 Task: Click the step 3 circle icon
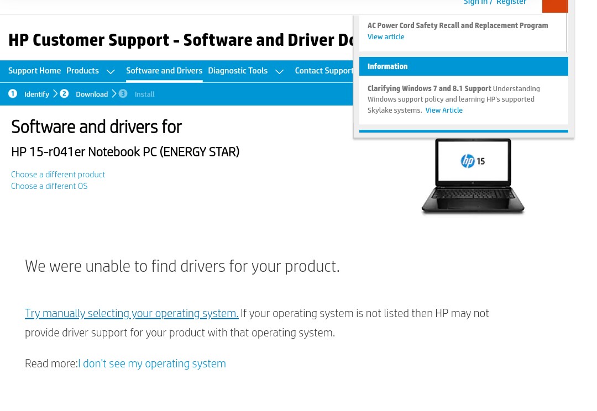[123, 93]
